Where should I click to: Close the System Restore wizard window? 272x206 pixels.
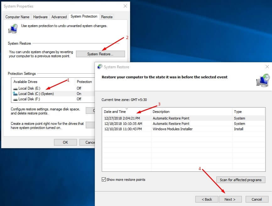click(267, 67)
